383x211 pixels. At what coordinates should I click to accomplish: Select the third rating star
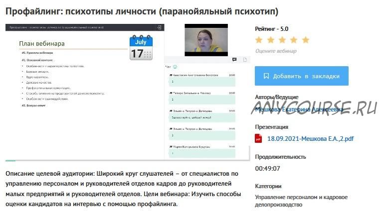(282, 40)
